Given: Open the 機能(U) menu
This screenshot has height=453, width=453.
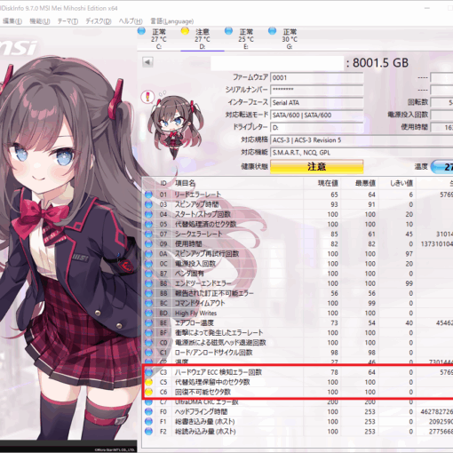Looking at the screenshot, I should pyautogui.click(x=40, y=21).
